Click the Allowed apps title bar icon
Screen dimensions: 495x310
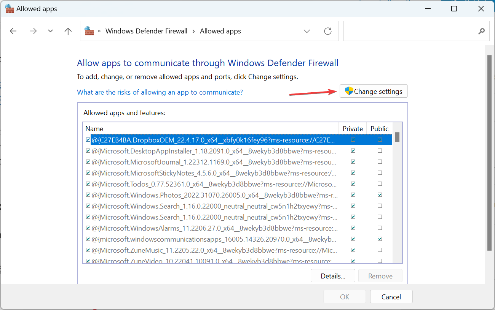pyautogui.click(x=10, y=9)
